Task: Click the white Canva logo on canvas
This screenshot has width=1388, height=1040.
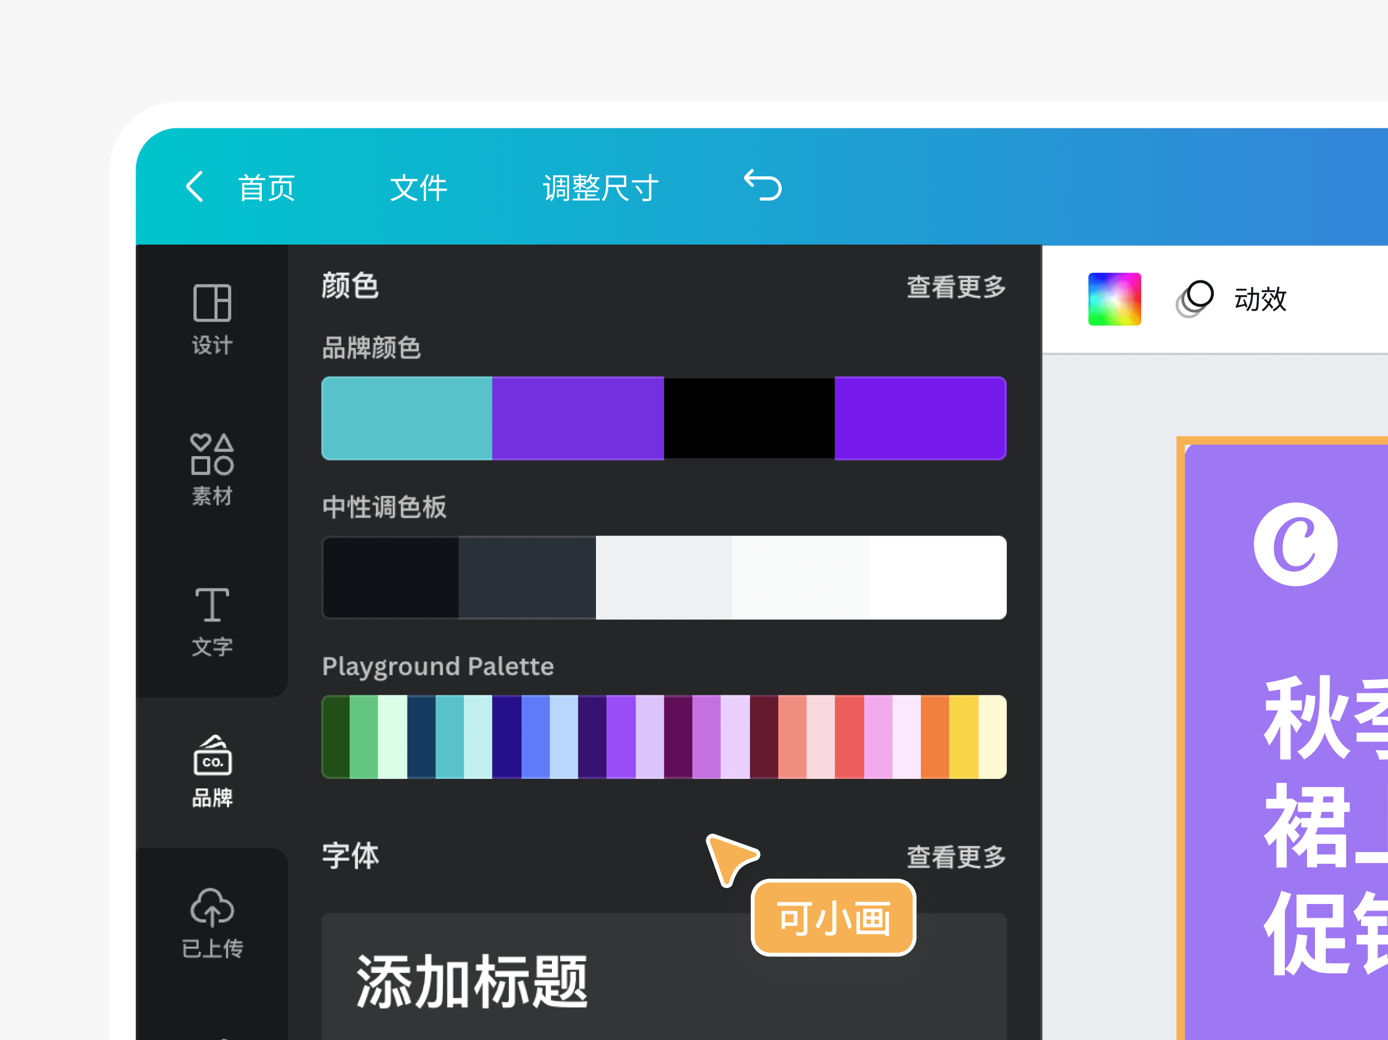Action: point(1295,544)
